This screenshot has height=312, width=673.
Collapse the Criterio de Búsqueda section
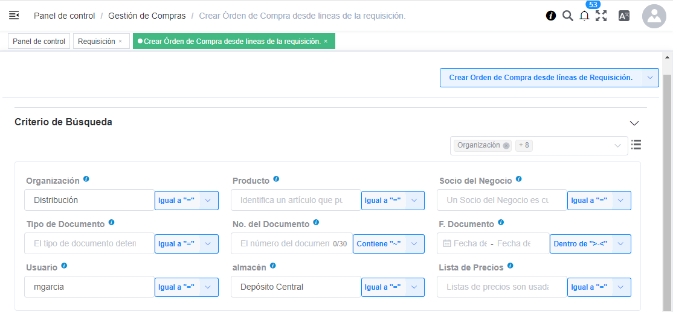[634, 123]
